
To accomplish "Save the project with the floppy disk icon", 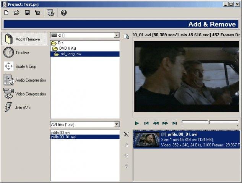I will pyautogui.click(x=27, y=13).
